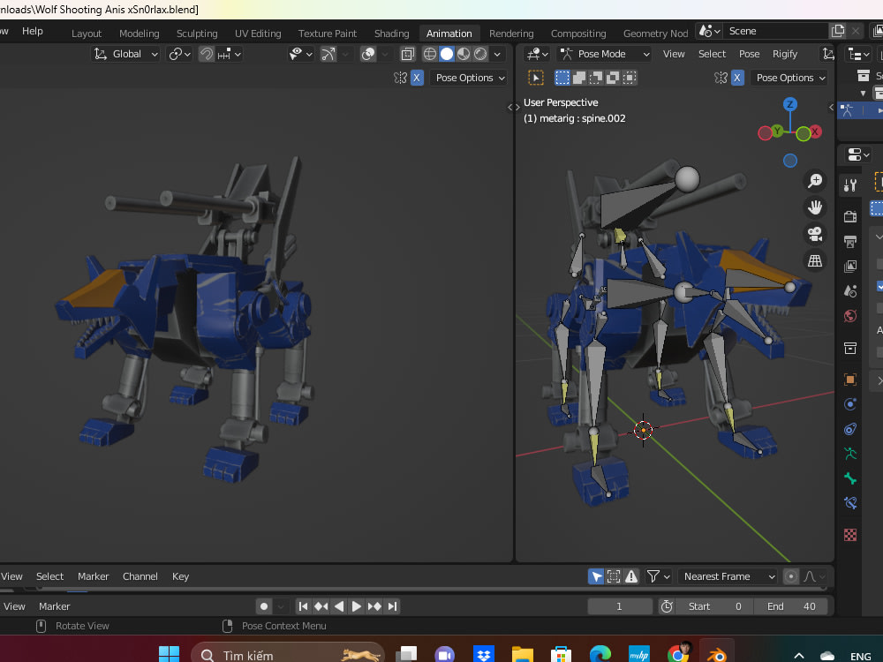Toggle show gizmo in left viewport

click(x=328, y=54)
